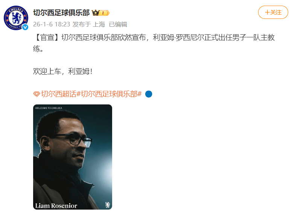
Task: Follow the account with the 关注 button
Action: point(273,12)
